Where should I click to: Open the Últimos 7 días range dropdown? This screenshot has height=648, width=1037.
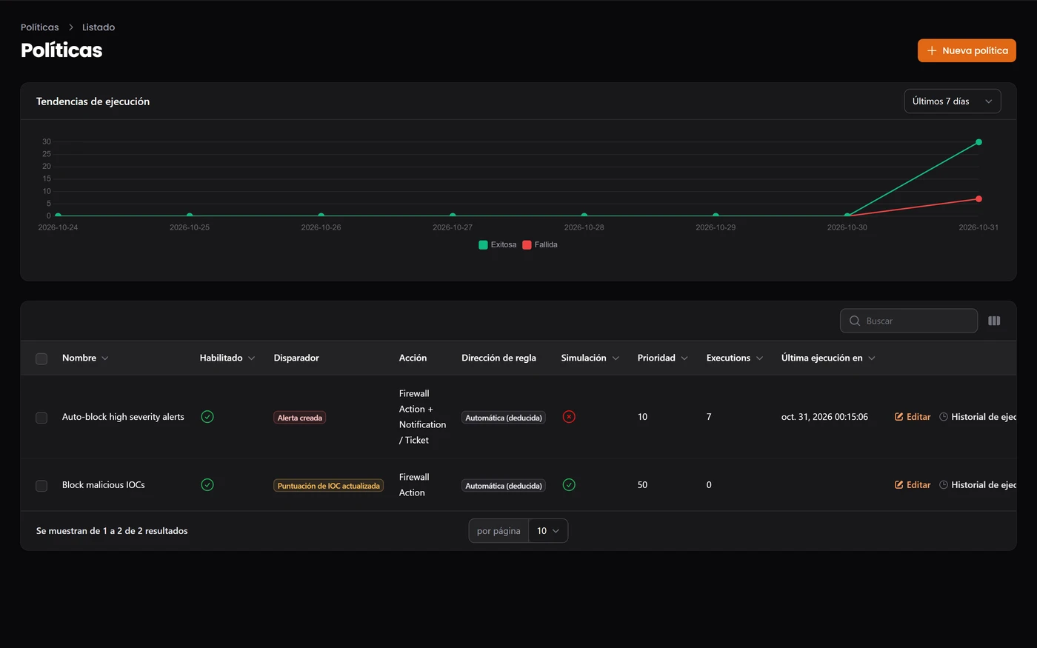(953, 101)
